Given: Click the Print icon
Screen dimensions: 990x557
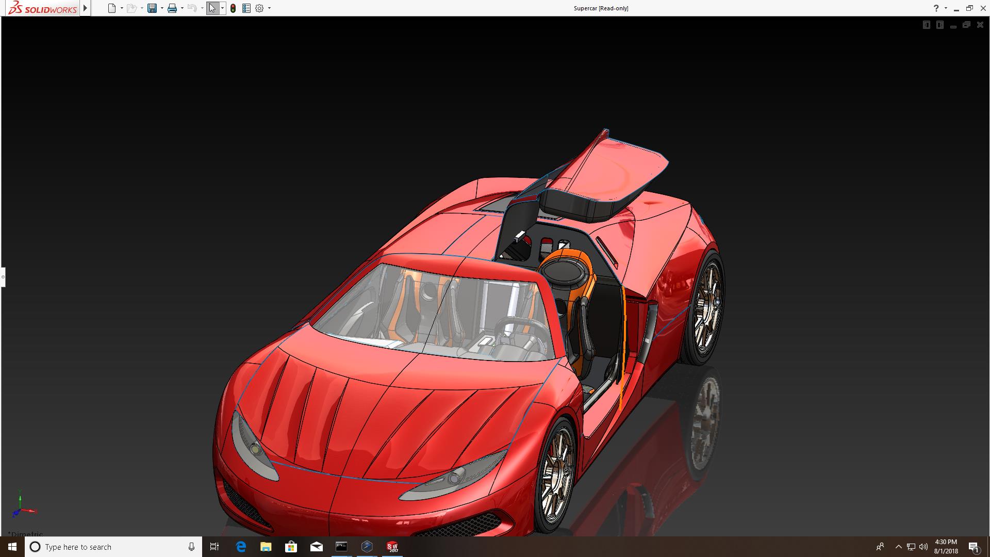Looking at the screenshot, I should 172,8.
